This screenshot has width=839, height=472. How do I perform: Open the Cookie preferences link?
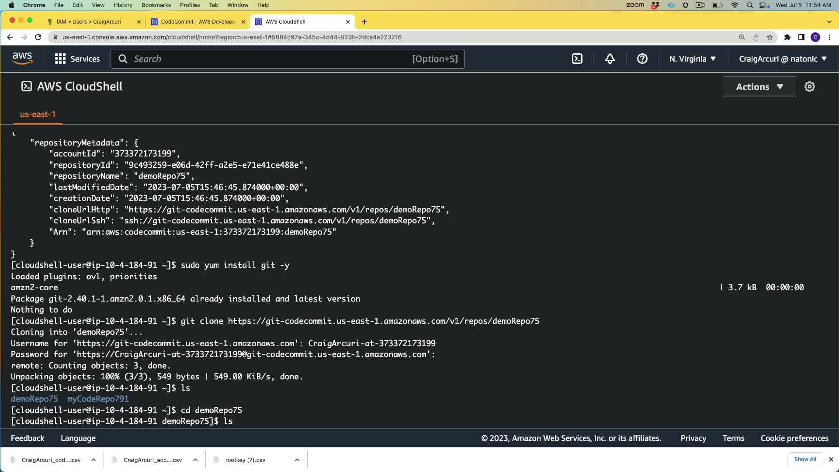click(x=794, y=438)
